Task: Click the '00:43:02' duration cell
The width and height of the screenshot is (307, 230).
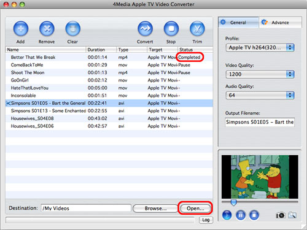Action: click(98, 118)
